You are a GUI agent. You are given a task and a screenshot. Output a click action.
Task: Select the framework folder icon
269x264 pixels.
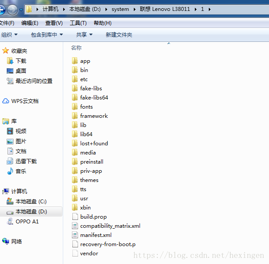pos(75,116)
